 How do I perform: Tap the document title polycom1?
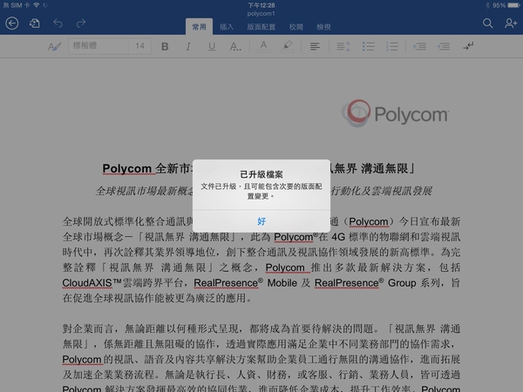[x=261, y=14]
